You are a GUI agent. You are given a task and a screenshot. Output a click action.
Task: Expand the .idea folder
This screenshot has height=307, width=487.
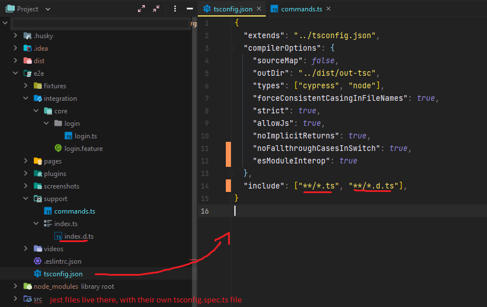[x=15, y=48]
